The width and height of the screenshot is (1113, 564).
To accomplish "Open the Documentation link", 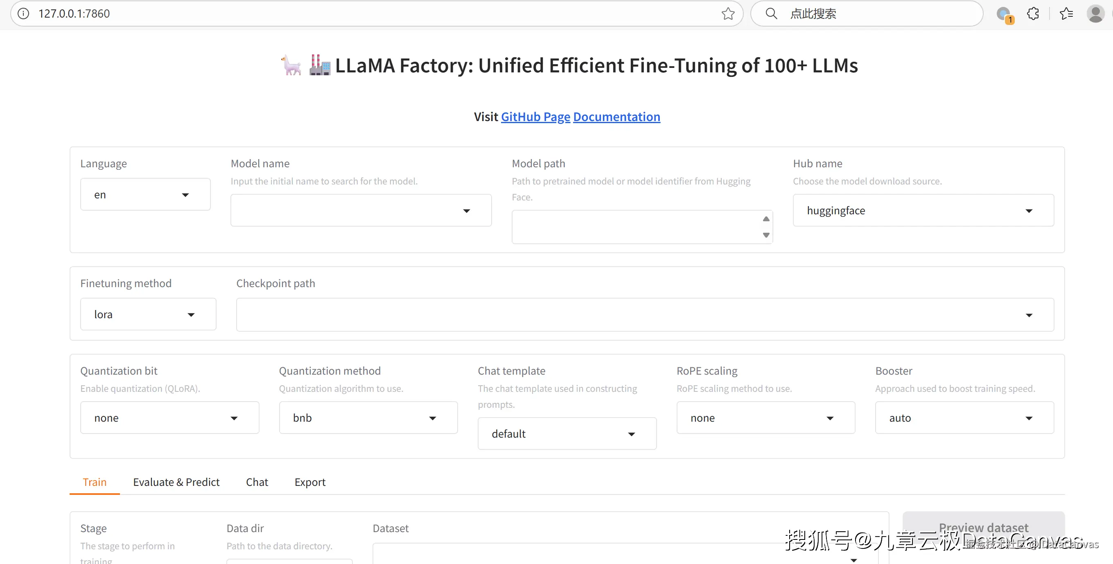I will pos(616,117).
